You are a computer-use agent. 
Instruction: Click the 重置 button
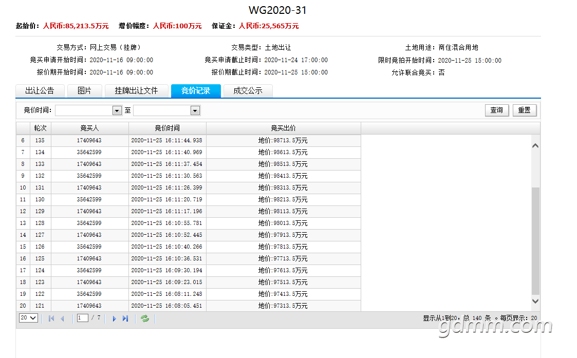pyautogui.click(x=525, y=110)
